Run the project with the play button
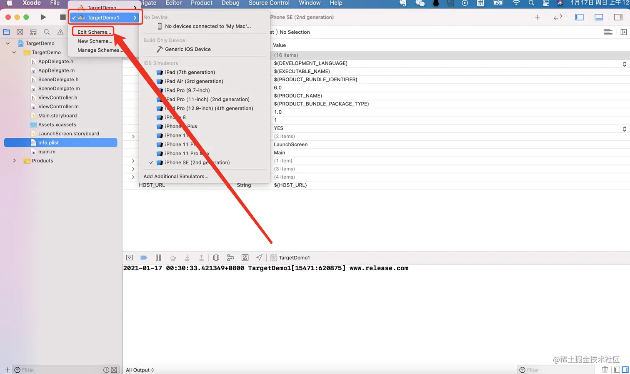The height and width of the screenshot is (374, 630). [43, 17]
